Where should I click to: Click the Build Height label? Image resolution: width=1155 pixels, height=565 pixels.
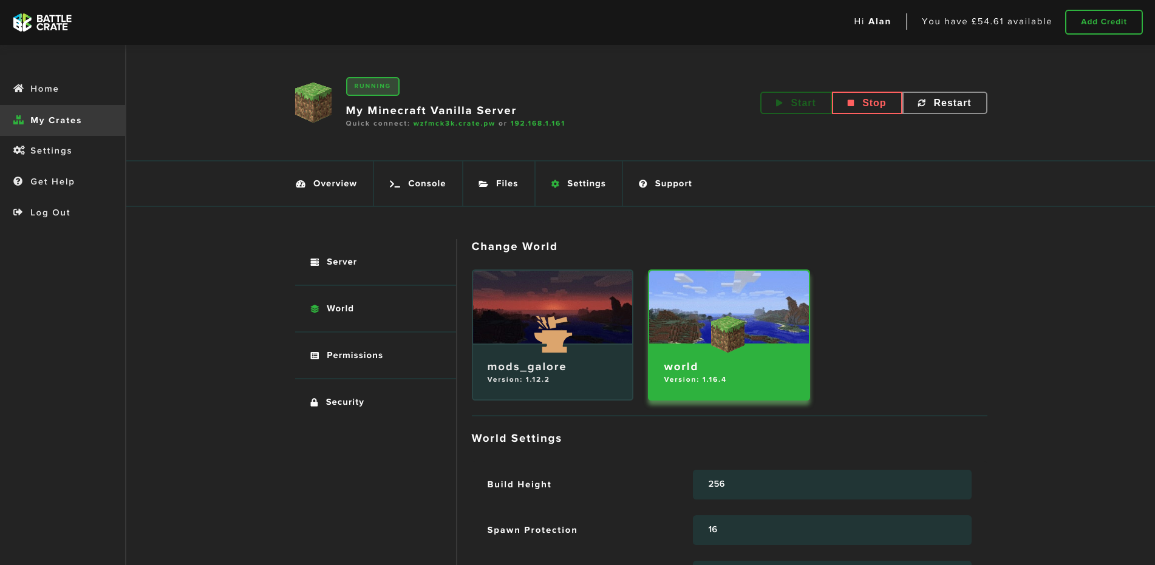tap(519, 484)
